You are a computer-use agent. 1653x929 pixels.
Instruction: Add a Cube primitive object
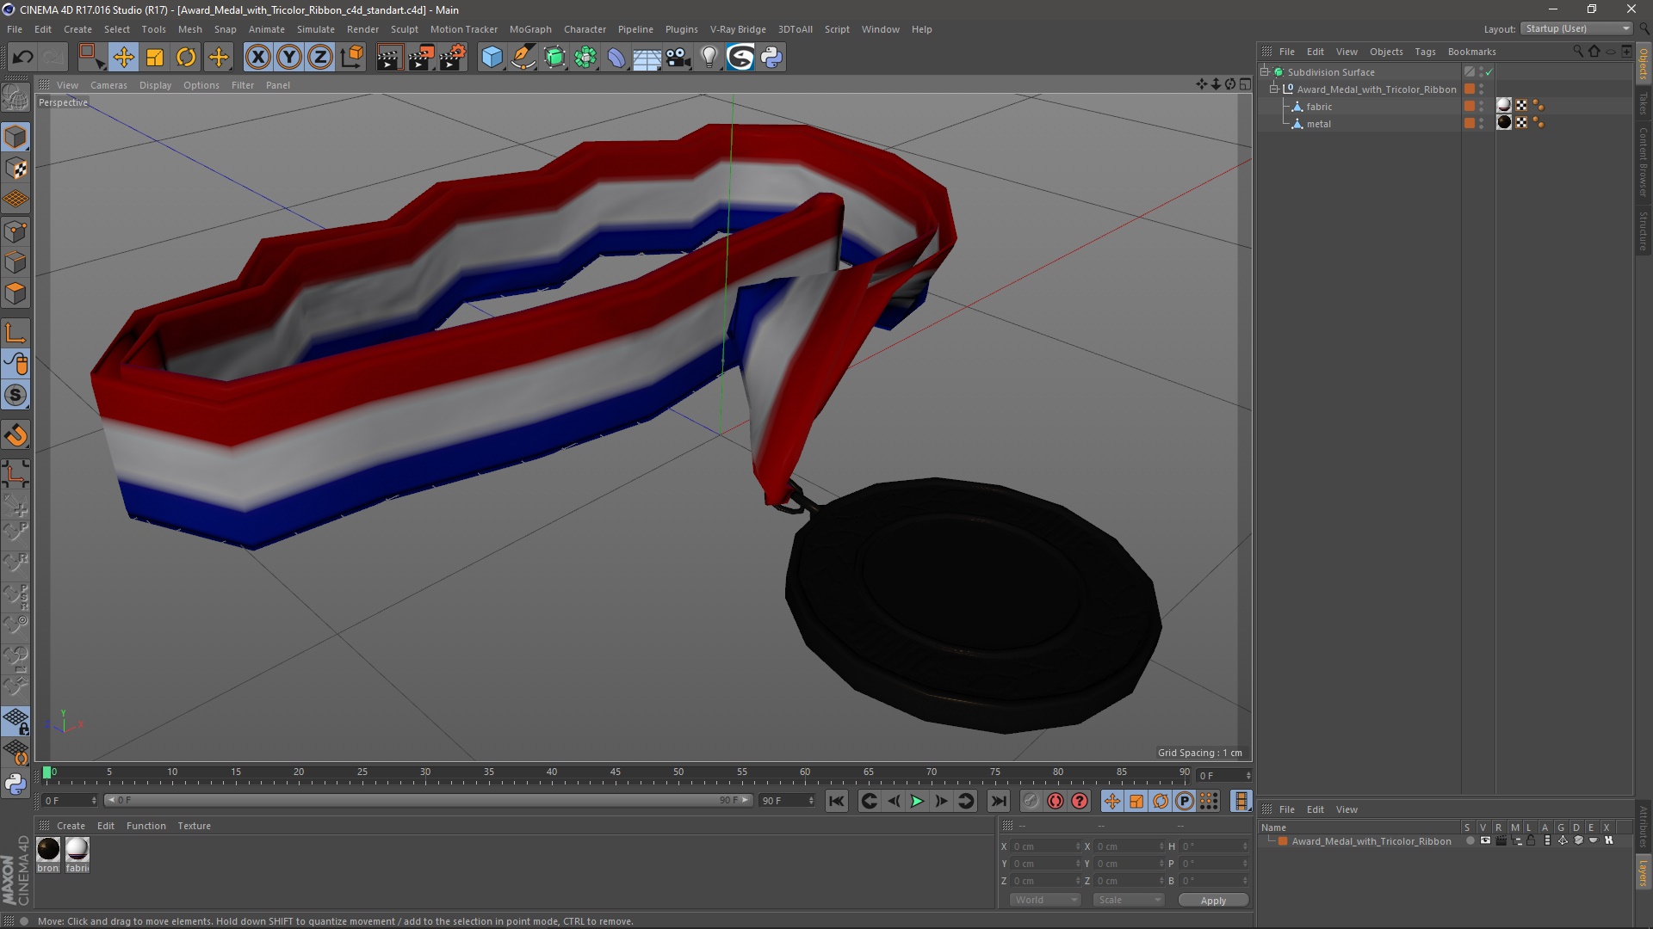pyautogui.click(x=492, y=58)
